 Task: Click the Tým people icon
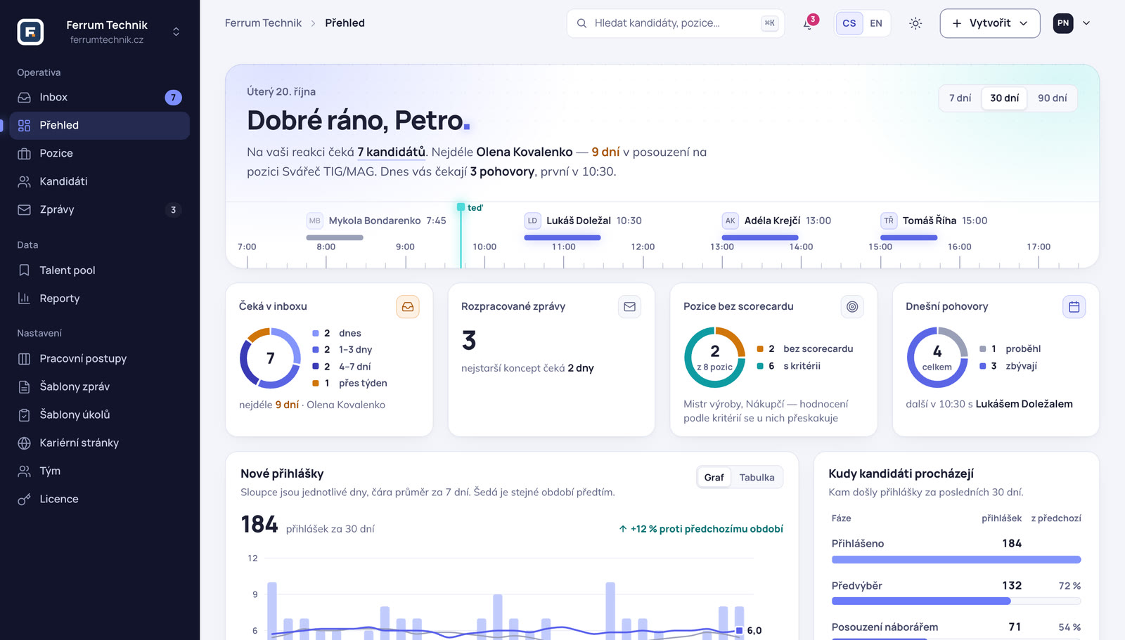click(x=24, y=471)
